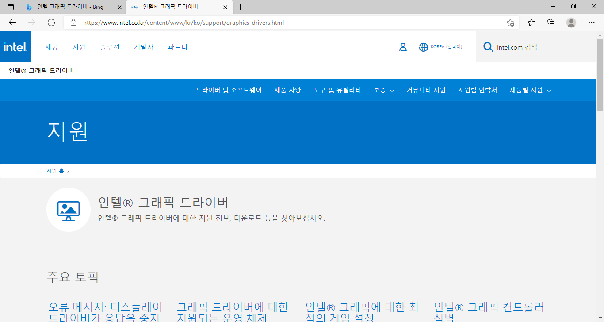
Task: Click the browser profile avatar
Action: 571,23
